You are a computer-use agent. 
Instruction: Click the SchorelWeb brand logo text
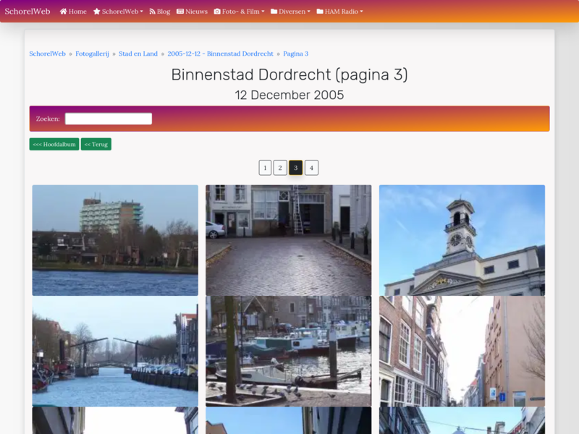tap(28, 12)
